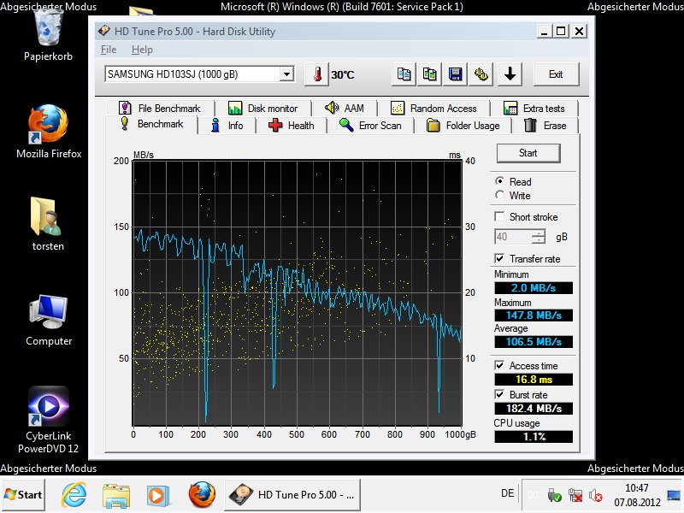Launch Firefox from the taskbar
This screenshot has width=684, height=513.
click(202, 495)
